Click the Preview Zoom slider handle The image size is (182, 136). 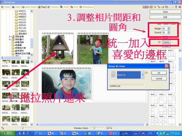click(94, 128)
